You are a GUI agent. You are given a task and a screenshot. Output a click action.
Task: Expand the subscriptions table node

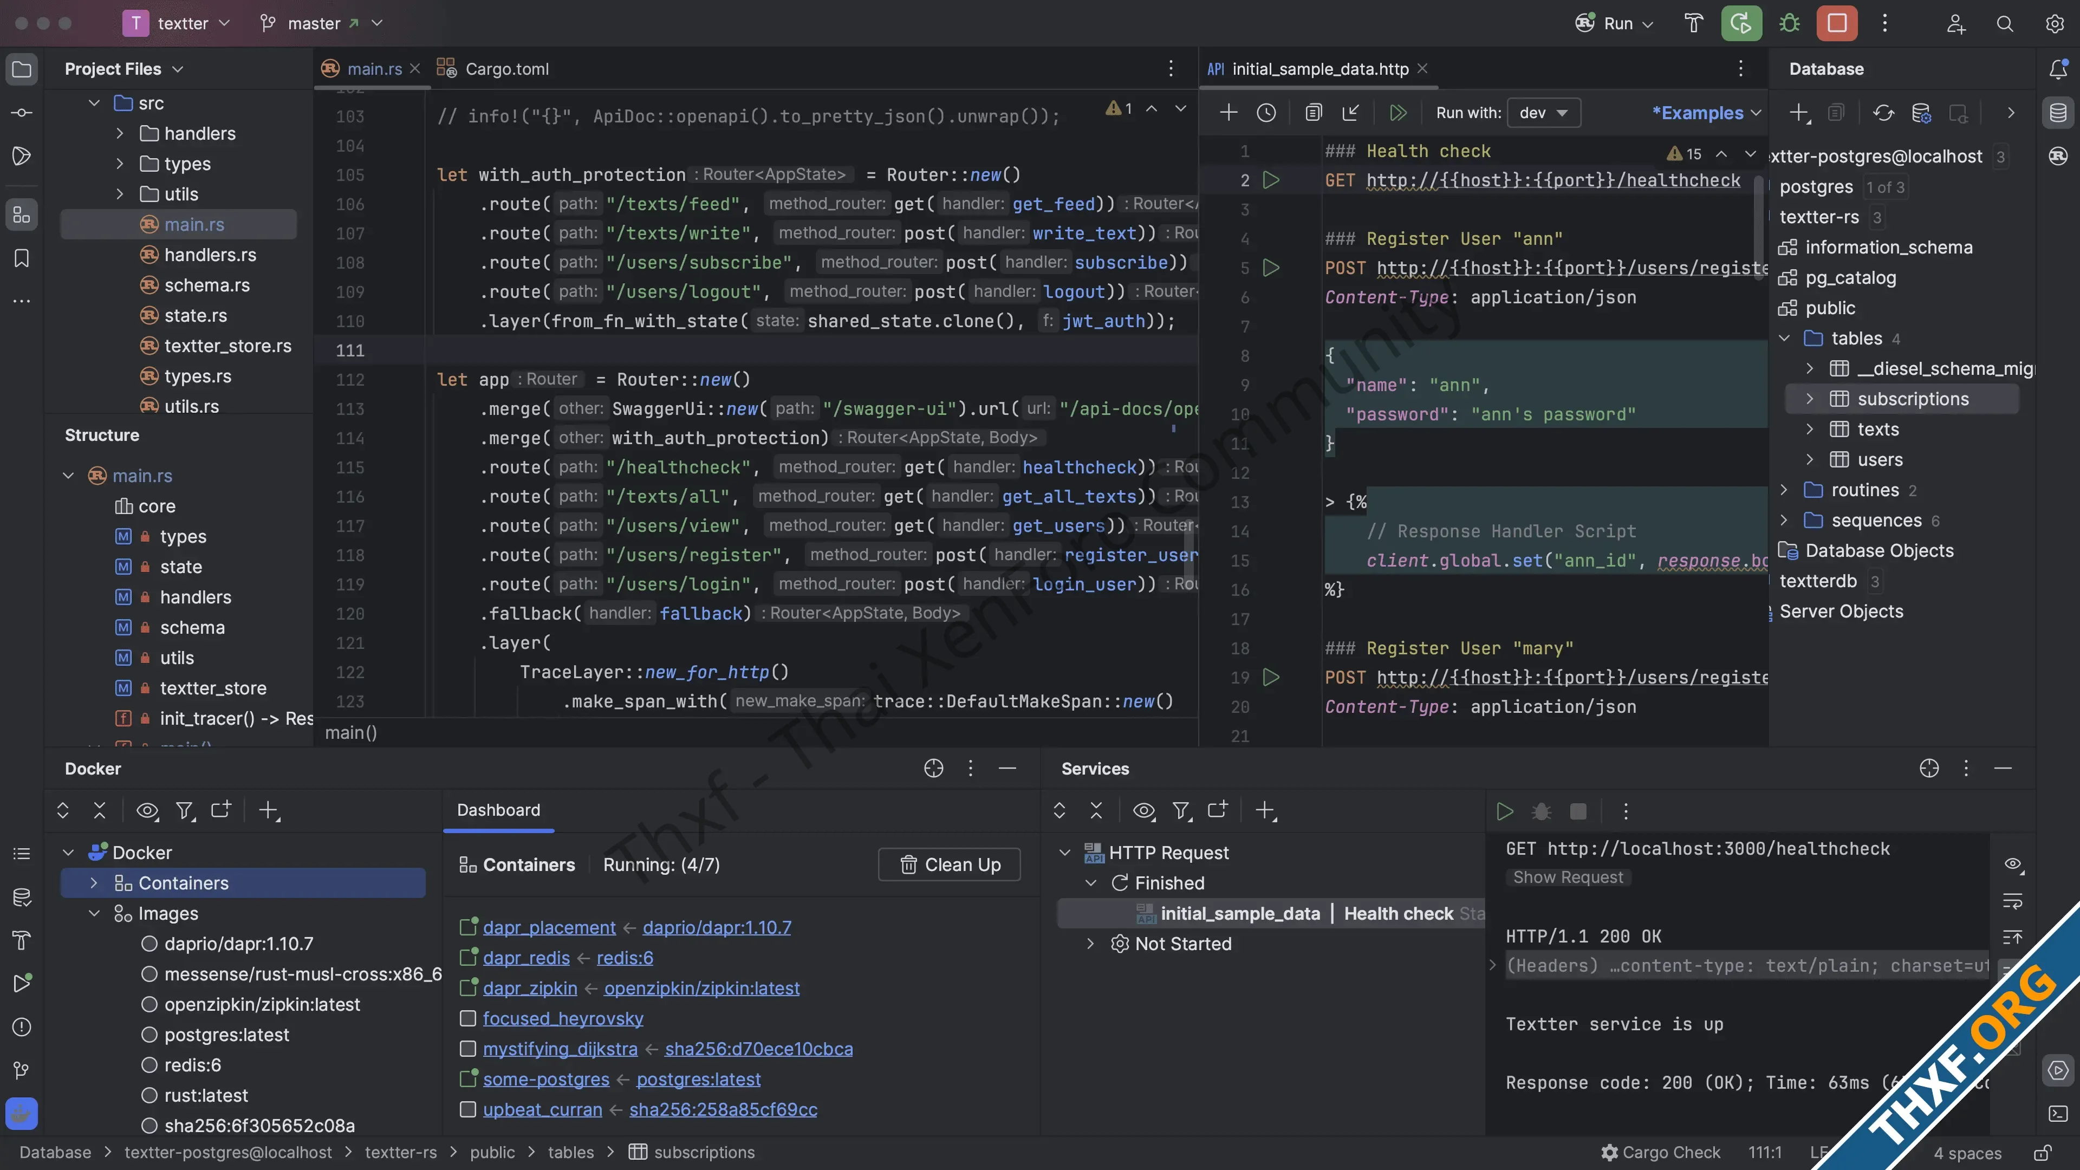pos(1810,399)
